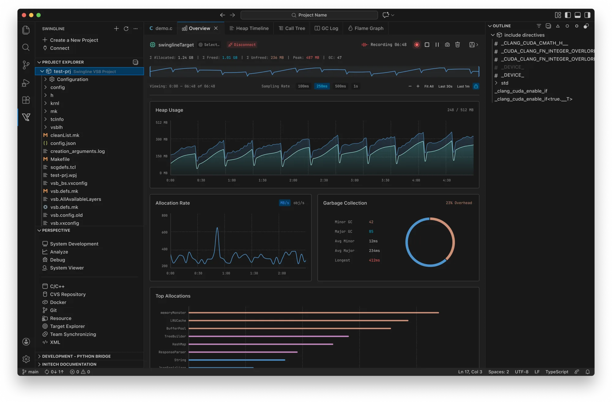612x402 pixels.
Task: Delete recording with trash icon
Action: point(457,45)
